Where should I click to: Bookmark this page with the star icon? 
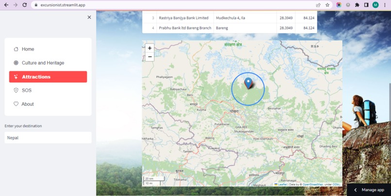point(327,5)
